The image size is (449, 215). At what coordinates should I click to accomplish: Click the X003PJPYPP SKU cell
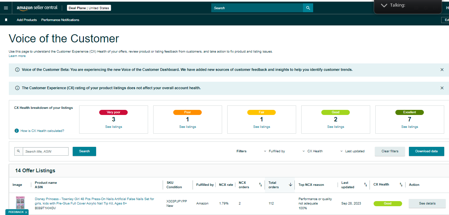click(177, 201)
